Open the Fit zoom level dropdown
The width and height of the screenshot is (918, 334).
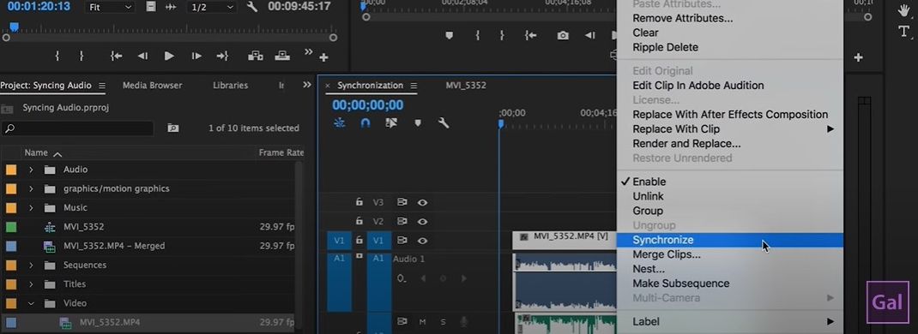(110, 7)
